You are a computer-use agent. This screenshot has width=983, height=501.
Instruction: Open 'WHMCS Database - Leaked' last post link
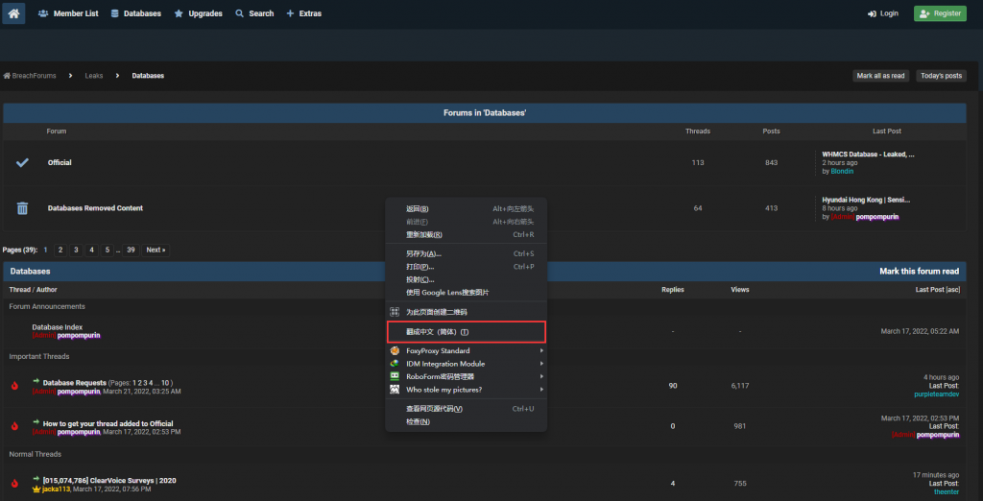[x=868, y=155]
